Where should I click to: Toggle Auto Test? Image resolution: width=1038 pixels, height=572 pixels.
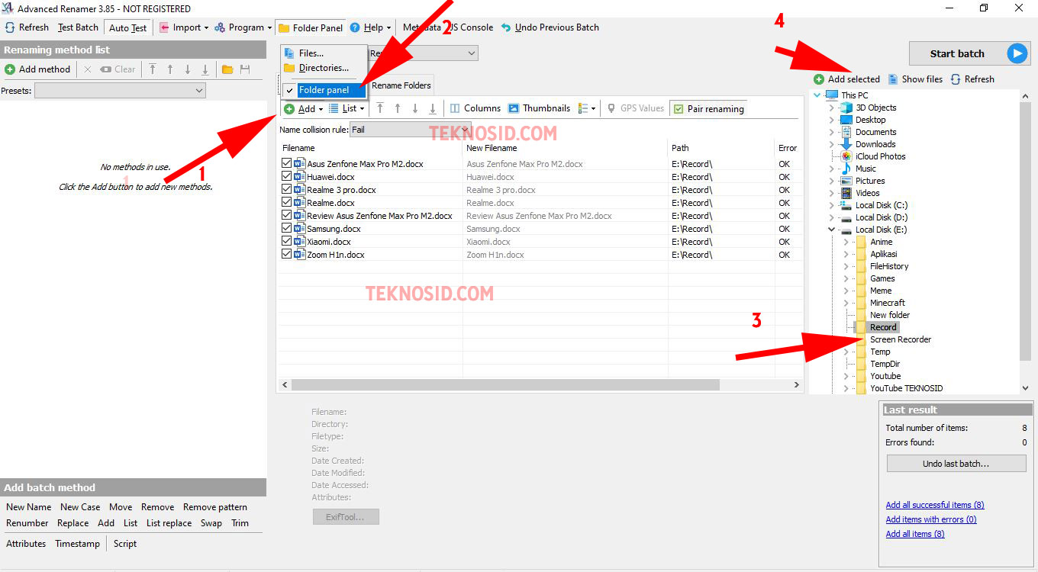pyautogui.click(x=128, y=27)
